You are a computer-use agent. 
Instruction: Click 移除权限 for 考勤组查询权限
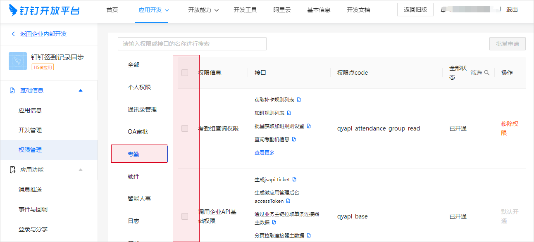pos(510,128)
